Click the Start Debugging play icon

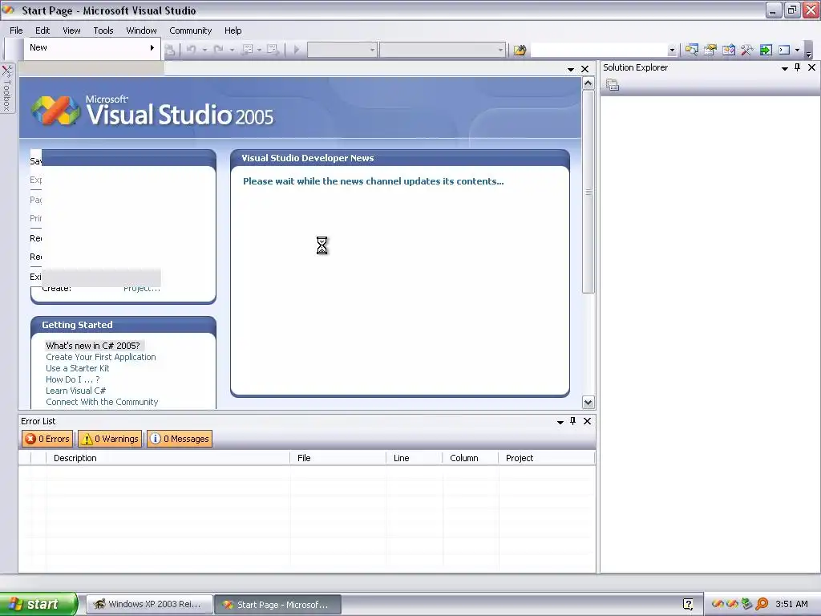click(x=297, y=50)
